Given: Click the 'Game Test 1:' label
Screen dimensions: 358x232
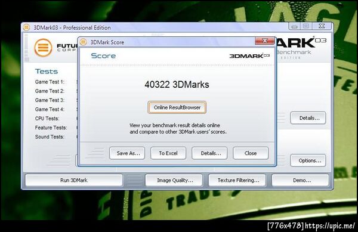Looking at the screenshot, I should pyautogui.click(x=50, y=82).
